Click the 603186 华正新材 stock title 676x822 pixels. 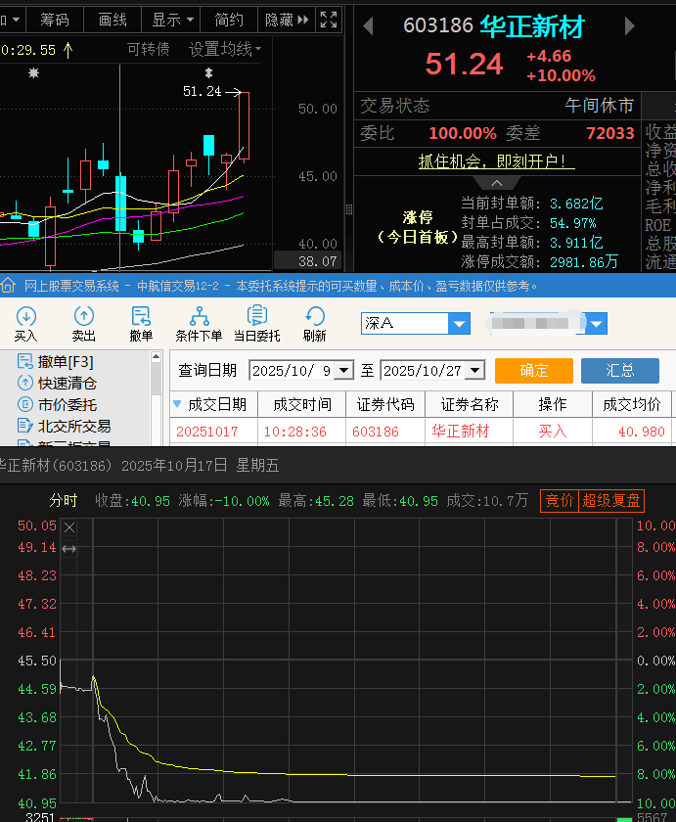(x=493, y=25)
